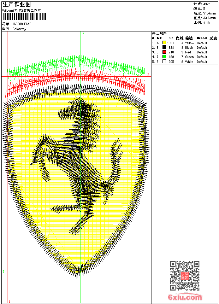Screen dimensions: 219x304
Task: Click 'Default' brand in the Green row
Action: [x=202, y=57]
